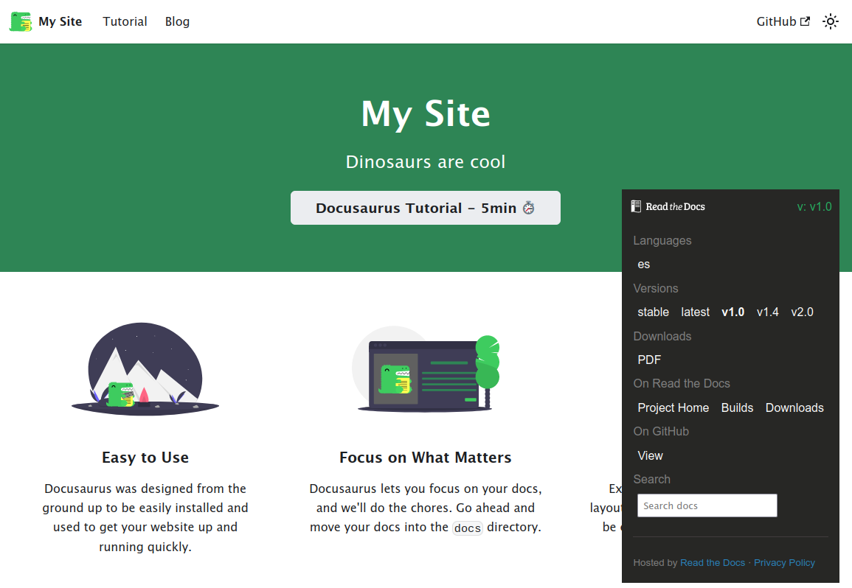
Task: Select the es language
Action: click(644, 265)
